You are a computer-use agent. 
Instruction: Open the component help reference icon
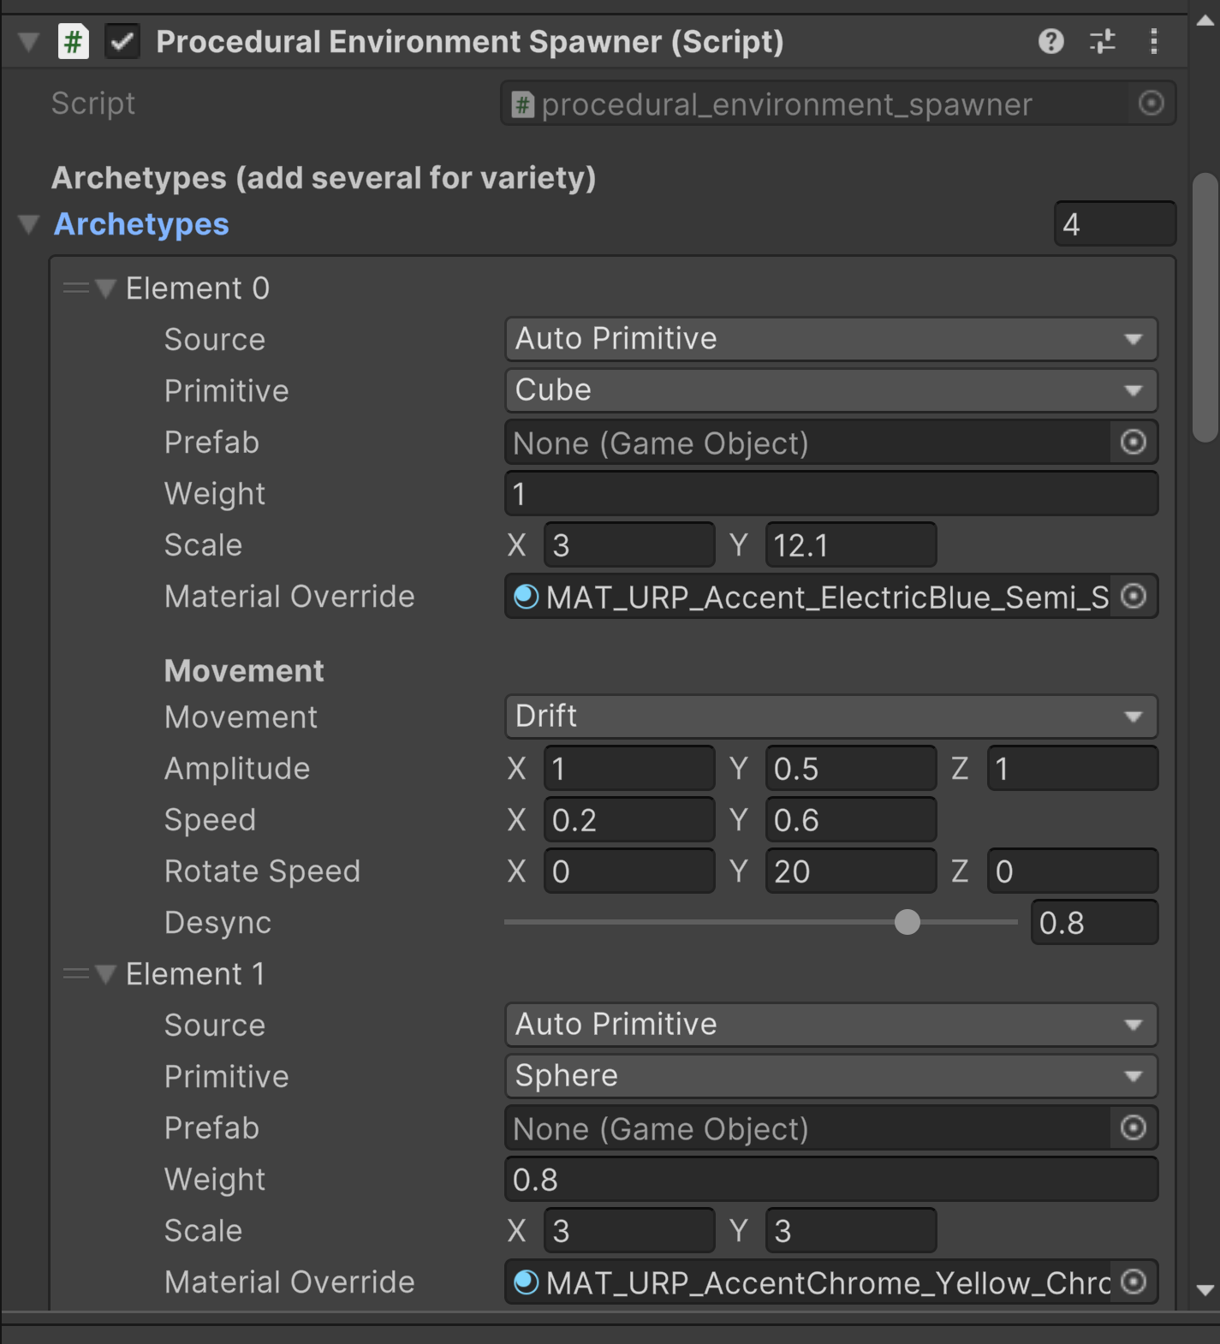coord(1050,41)
